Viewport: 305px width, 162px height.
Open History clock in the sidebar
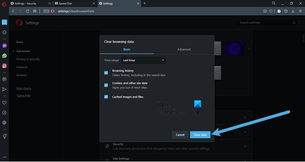point(4,112)
